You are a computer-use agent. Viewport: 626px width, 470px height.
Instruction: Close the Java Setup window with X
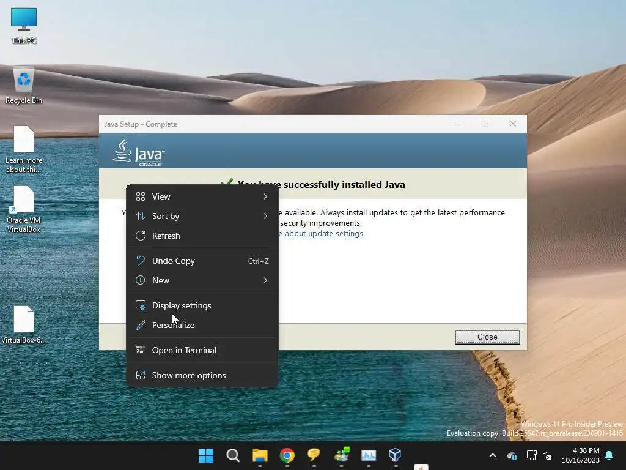point(513,124)
